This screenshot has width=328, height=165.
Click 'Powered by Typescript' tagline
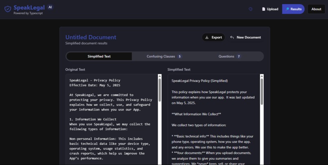28,13
